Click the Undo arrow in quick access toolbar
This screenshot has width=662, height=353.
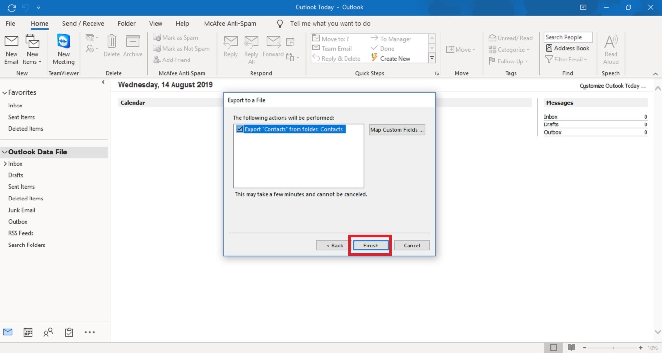[26, 7]
